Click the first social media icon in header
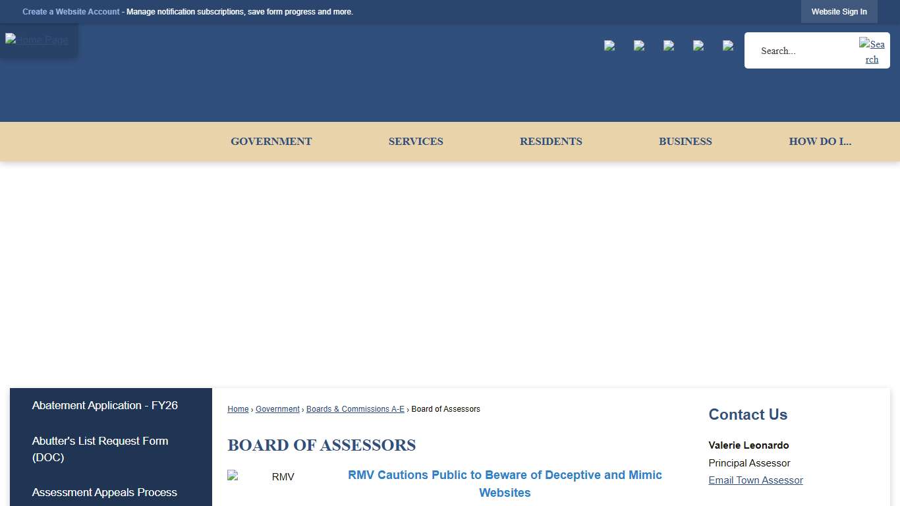This screenshot has height=506, width=900. (x=609, y=45)
